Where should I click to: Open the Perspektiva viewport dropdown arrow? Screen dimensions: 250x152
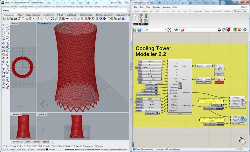tap(51, 23)
